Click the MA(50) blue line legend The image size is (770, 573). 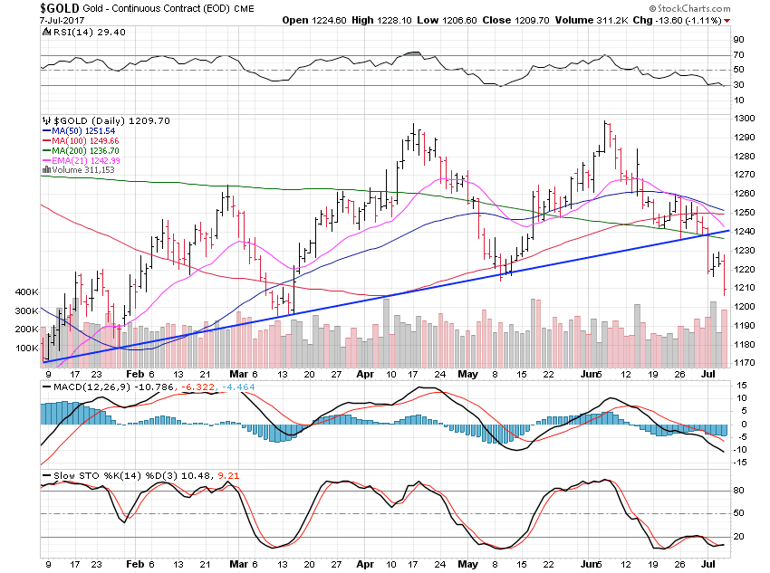coord(79,131)
